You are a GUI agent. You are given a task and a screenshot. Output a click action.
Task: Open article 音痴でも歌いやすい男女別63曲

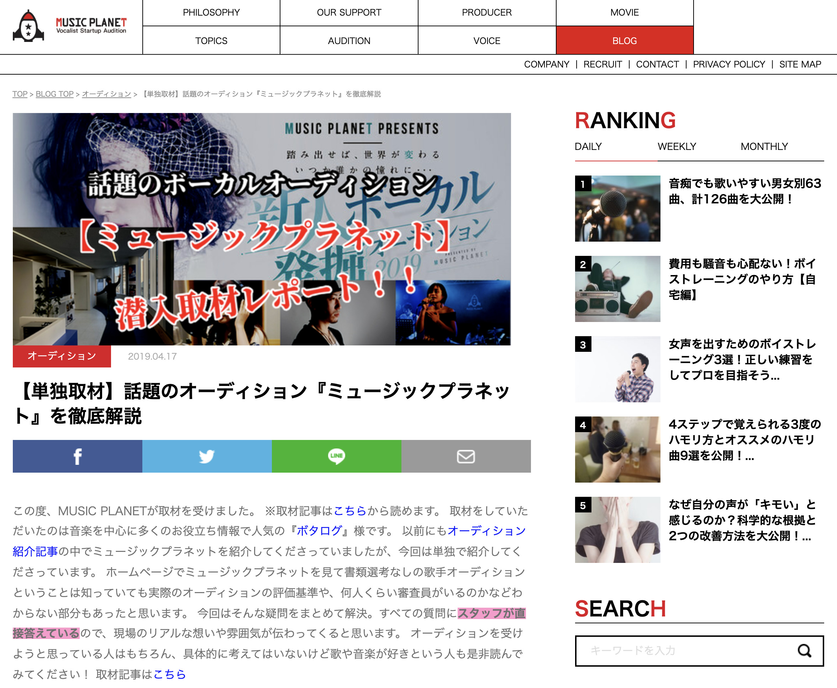tap(745, 191)
